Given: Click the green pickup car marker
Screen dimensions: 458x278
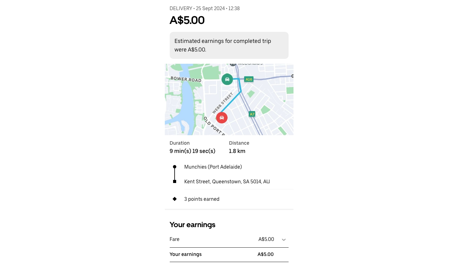Looking at the screenshot, I should pos(227,79).
